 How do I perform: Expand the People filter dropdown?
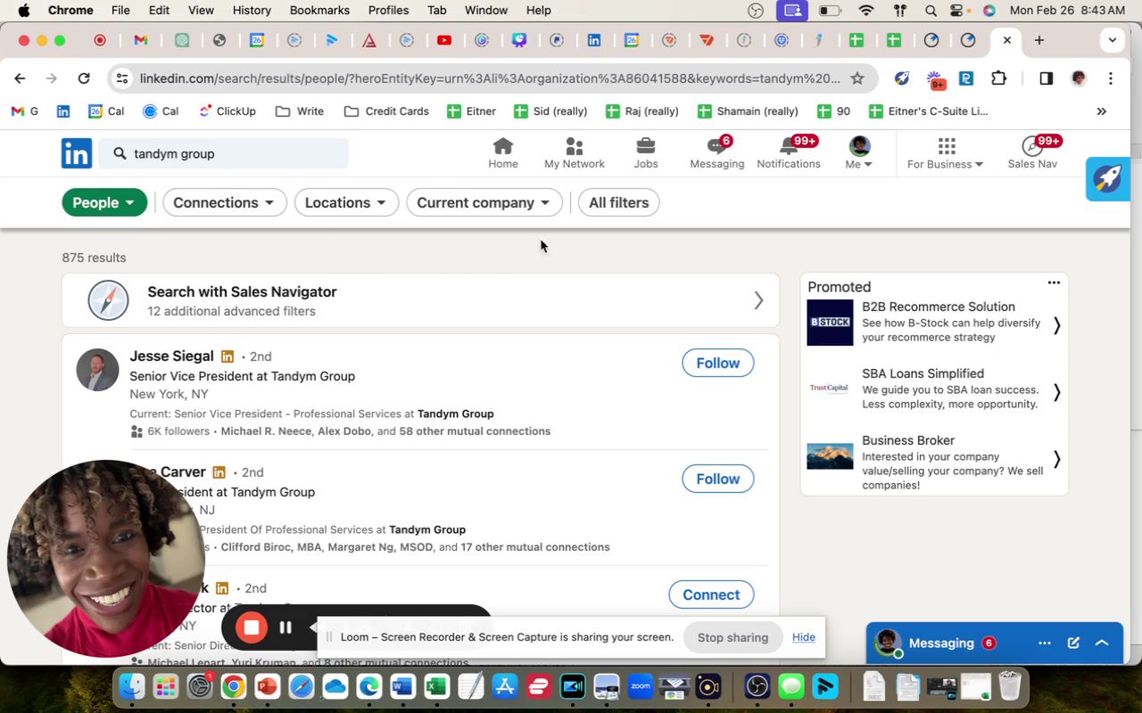pos(104,202)
